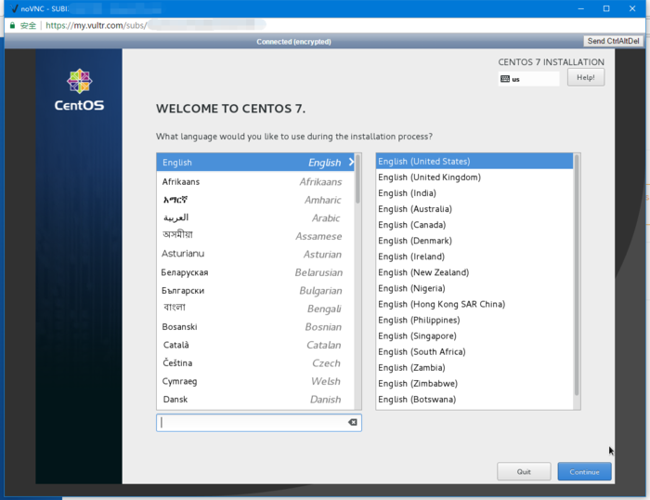
Task: Choose English (New Zealand) locale
Action: tap(474, 272)
